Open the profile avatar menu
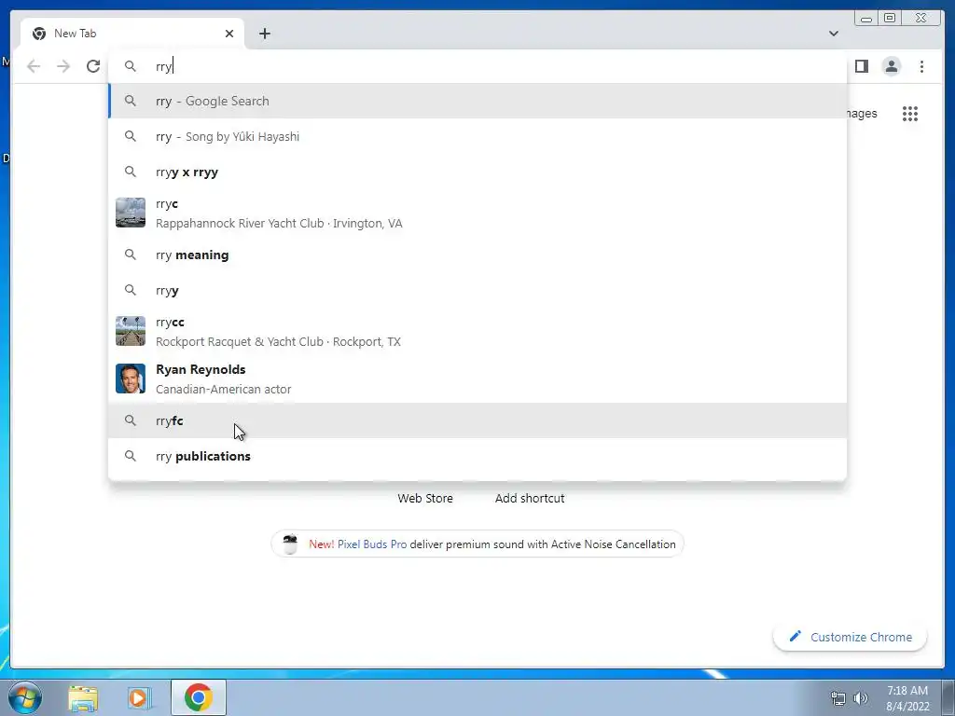The height and width of the screenshot is (716, 955). 891,66
